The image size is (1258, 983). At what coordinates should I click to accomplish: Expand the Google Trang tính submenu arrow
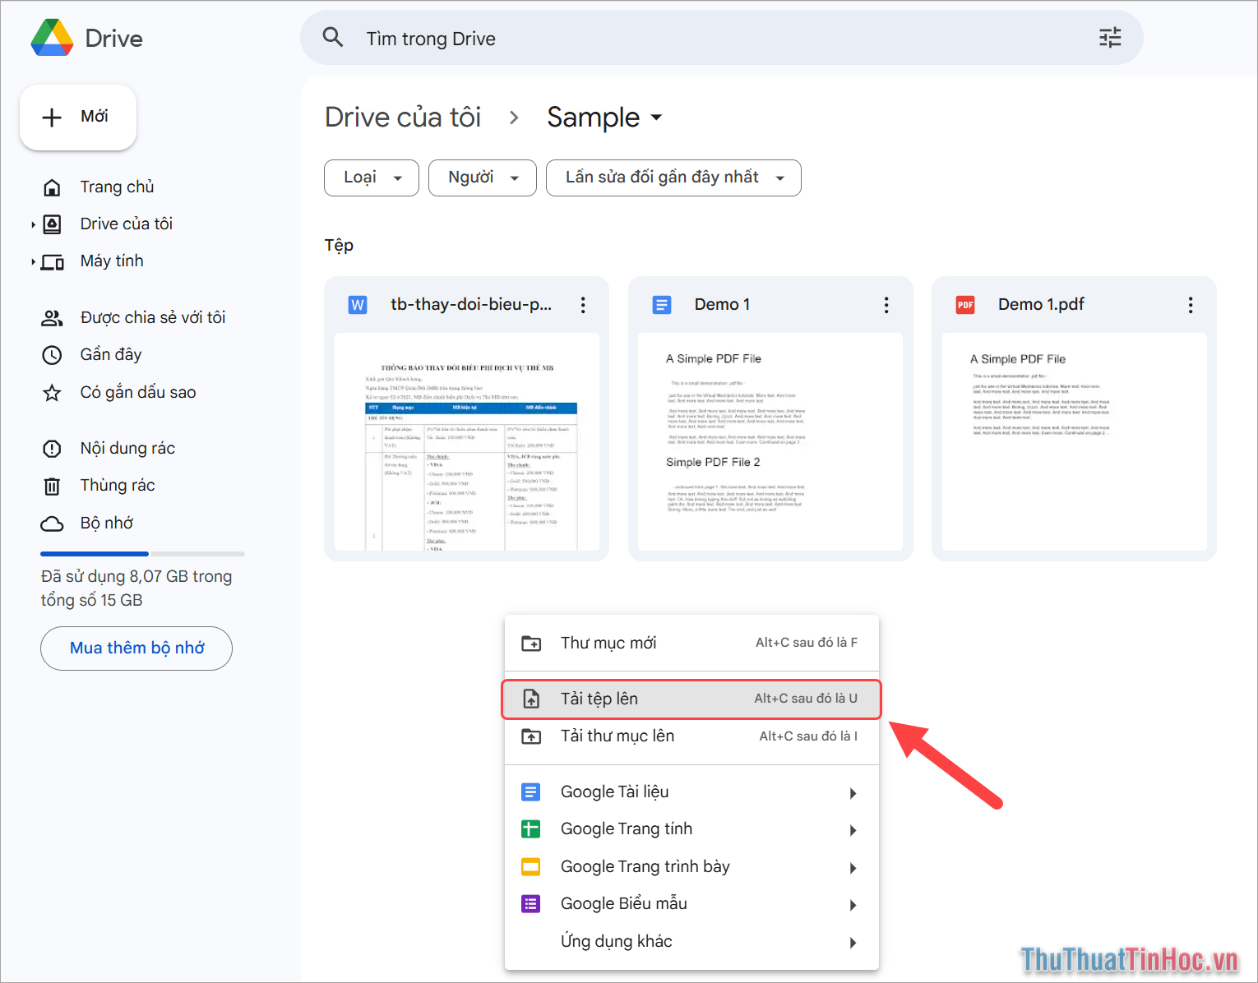853,830
